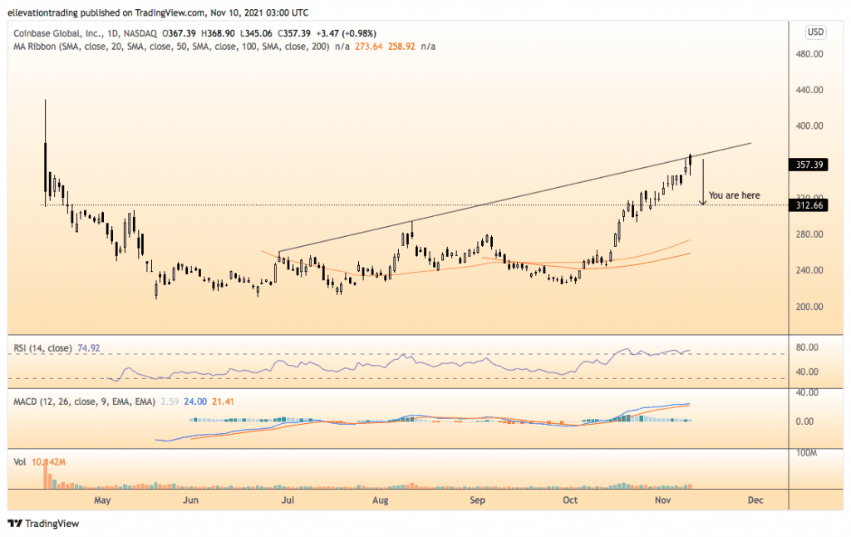The width and height of the screenshot is (851, 537).
Task: Click the TradingView logo at bottom left
Action: tap(43, 524)
